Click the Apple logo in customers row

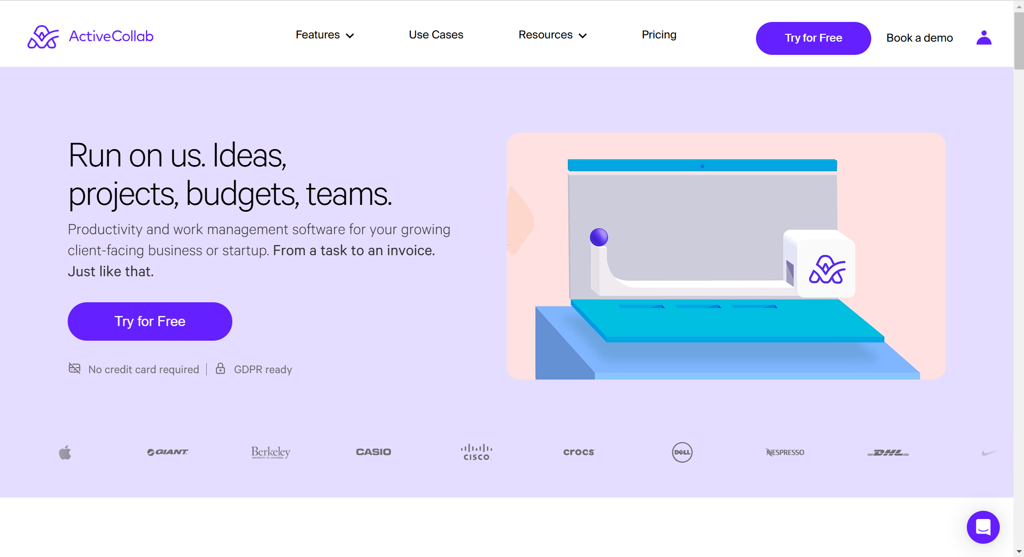click(65, 452)
